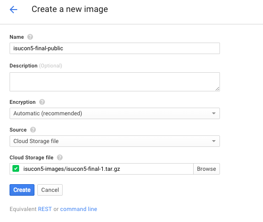Click into the Description text area
This screenshot has width=263, height=222.
pos(115,82)
